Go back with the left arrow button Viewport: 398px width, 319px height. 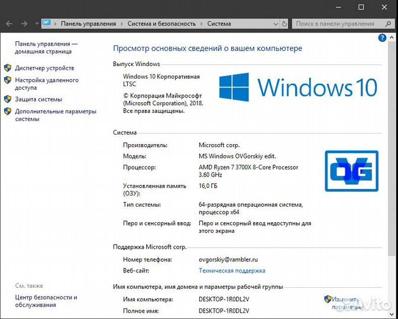tap(9, 24)
